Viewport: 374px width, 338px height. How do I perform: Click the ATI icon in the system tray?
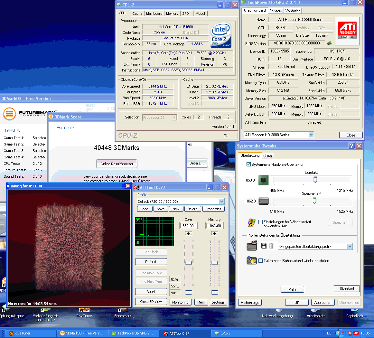(x=356, y=333)
